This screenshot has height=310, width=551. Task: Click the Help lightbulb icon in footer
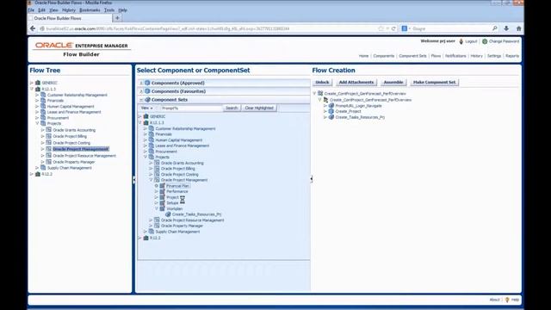pos(507,300)
